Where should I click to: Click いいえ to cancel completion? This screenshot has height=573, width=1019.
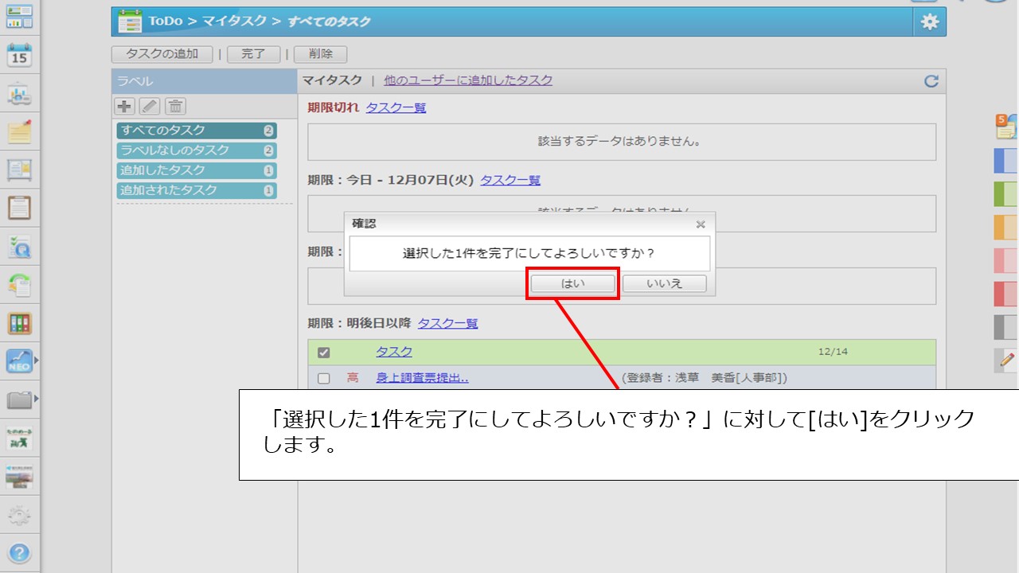(664, 283)
